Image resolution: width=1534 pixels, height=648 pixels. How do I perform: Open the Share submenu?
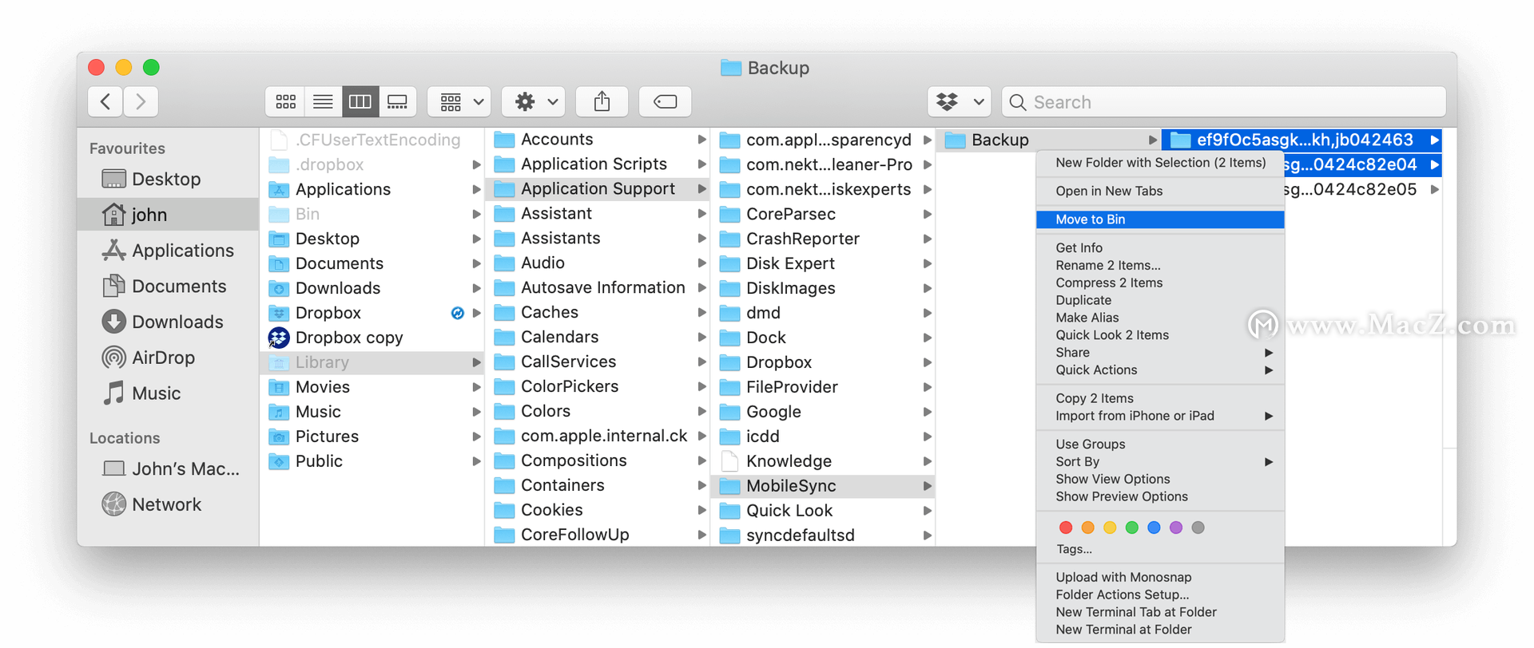click(x=1160, y=353)
